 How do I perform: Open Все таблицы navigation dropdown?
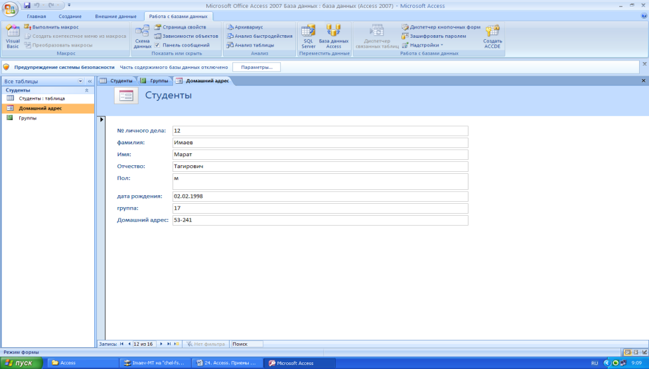(80, 81)
